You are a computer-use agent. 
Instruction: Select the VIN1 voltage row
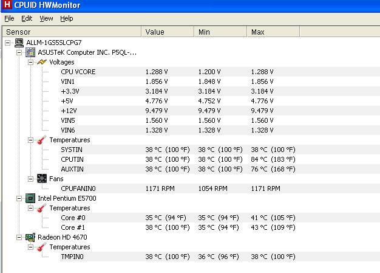coord(220,81)
